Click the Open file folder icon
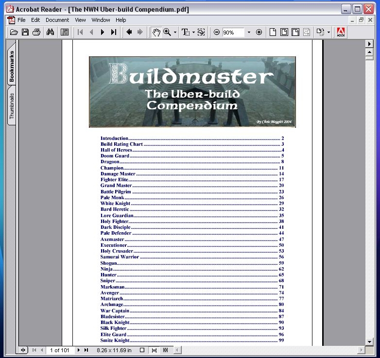 click(x=14, y=32)
